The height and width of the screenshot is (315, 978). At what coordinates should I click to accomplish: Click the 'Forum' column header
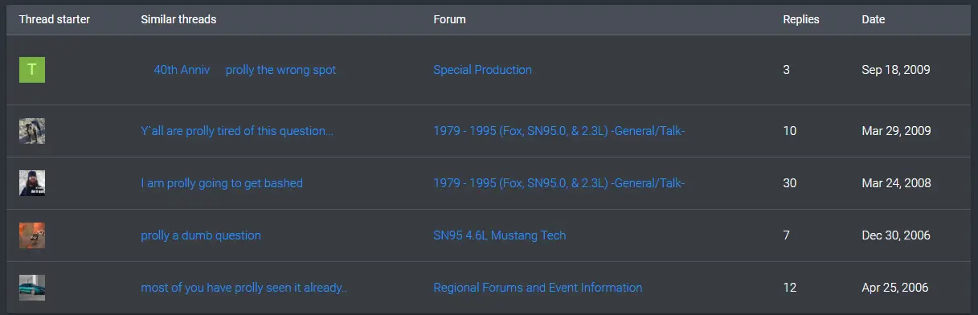pos(449,19)
